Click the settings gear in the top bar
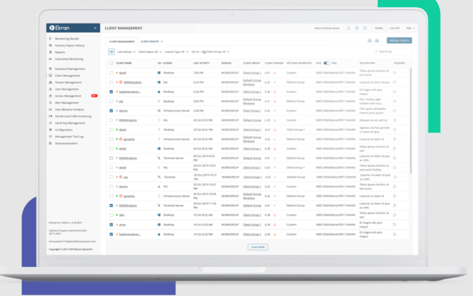This screenshot has width=473, height=296. (357, 28)
